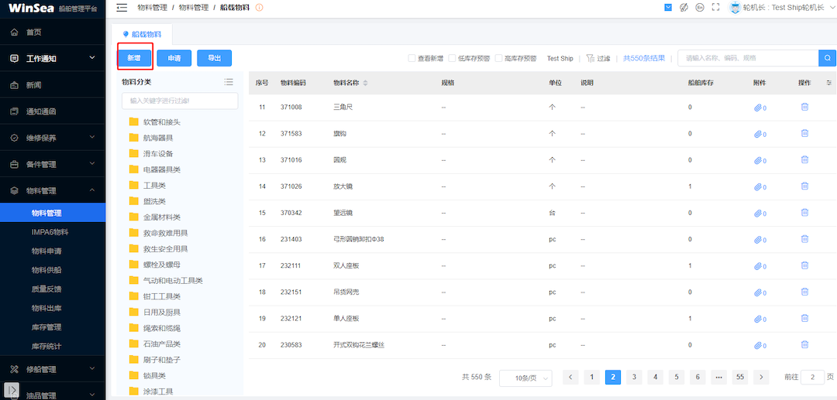Collapse the sidebar with the hamburger icon
Viewport: 837px width, 400px height.
click(x=122, y=8)
